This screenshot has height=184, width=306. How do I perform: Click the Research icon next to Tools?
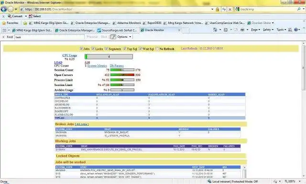point(290,30)
